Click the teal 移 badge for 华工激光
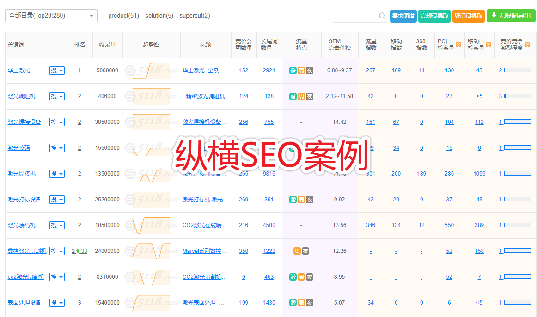The height and width of the screenshot is (317, 537). tap(293, 70)
